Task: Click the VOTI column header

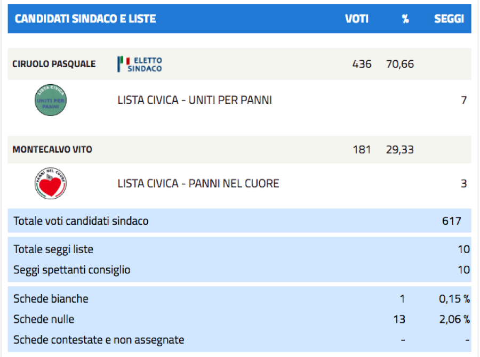Action: pyautogui.click(x=357, y=19)
